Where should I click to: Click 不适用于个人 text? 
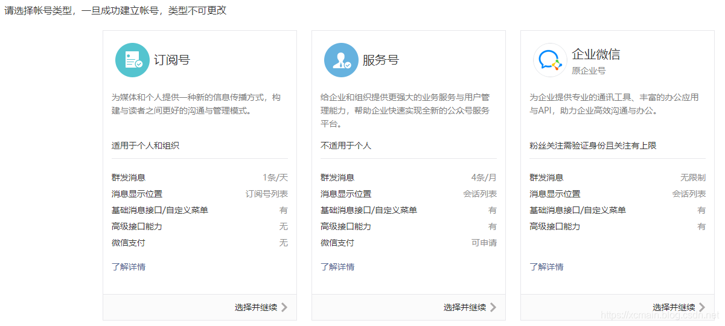pos(346,145)
